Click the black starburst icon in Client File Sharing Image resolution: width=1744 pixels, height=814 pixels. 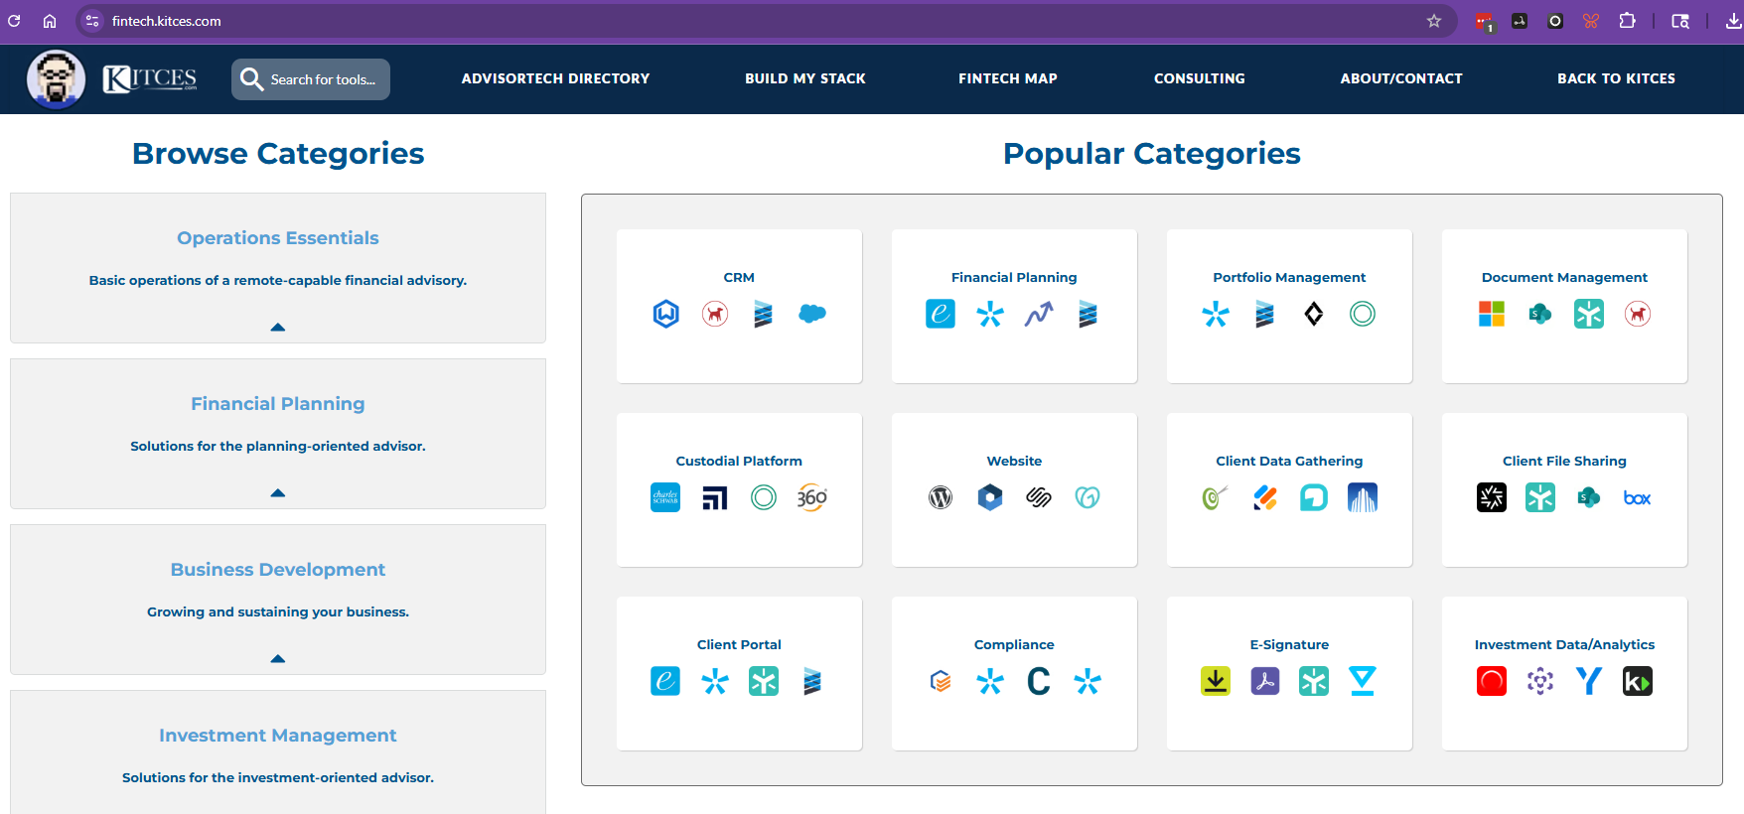[x=1492, y=497]
